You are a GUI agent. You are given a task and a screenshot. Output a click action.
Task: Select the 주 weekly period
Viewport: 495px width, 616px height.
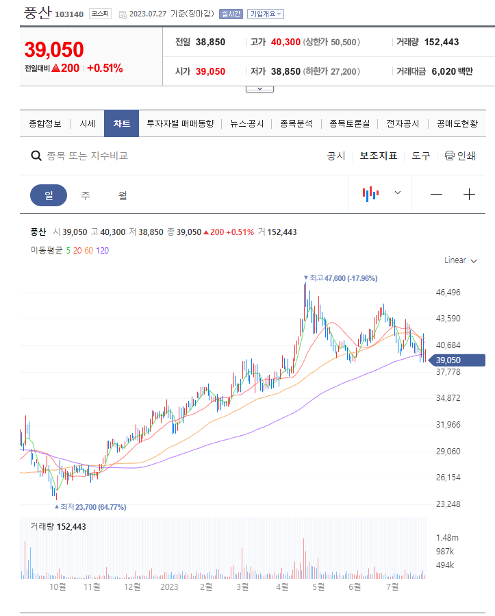pyautogui.click(x=86, y=195)
